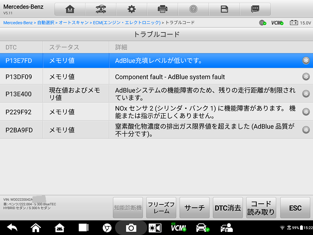Click the snowflake icon for P229F92 row

pyautogui.click(x=306, y=112)
